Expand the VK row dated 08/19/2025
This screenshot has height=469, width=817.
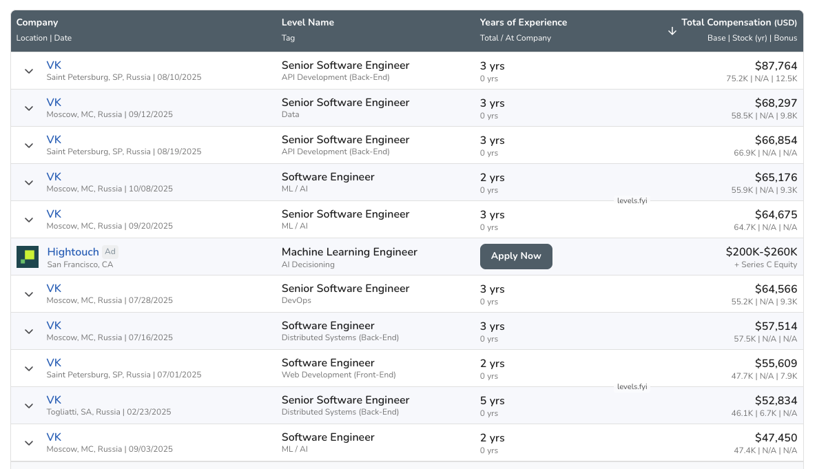click(x=29, y=145)
